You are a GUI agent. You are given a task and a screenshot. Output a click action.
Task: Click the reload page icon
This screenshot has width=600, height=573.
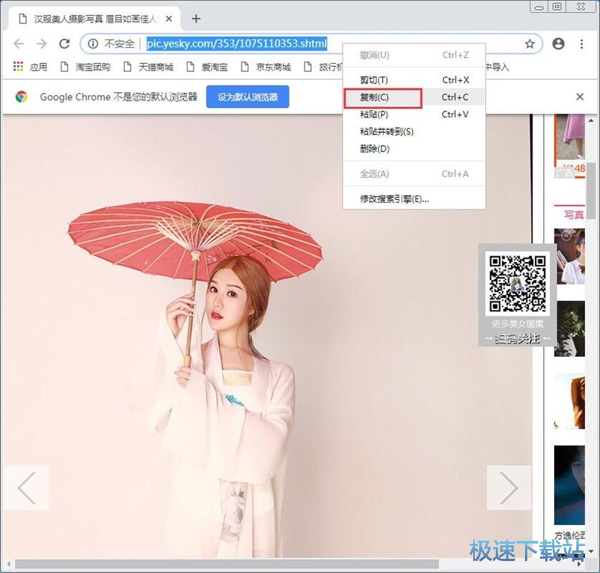coord(64,44)
